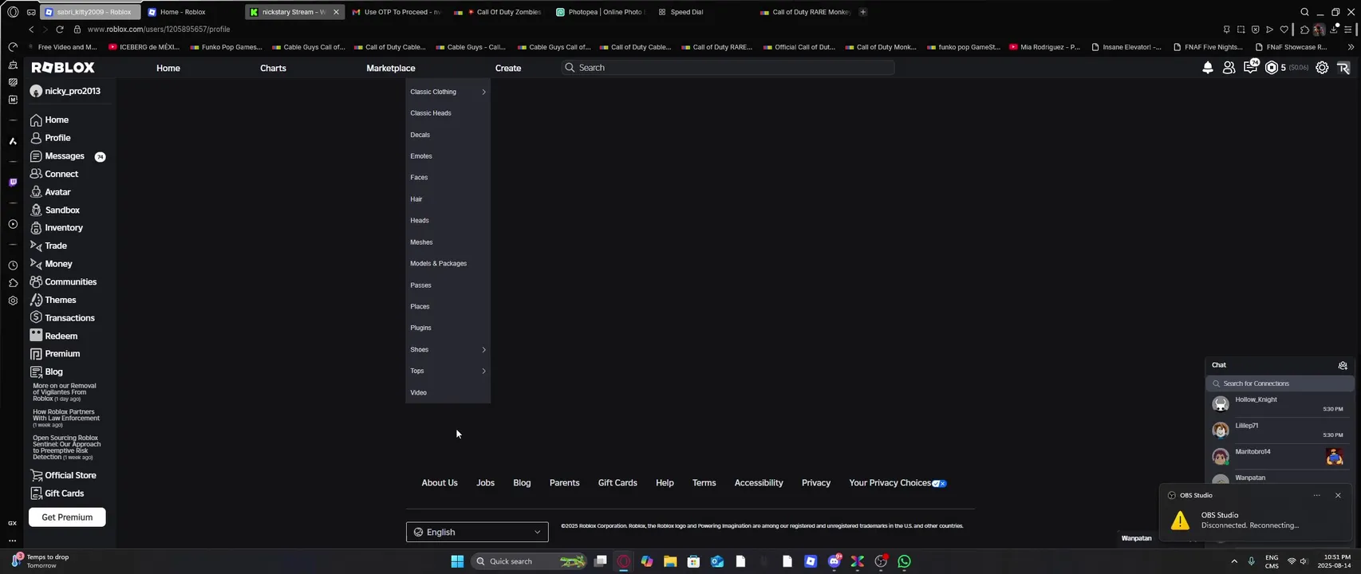This screenshot has height=574, width=1361.
Task: Open the Accessibility footer link
Action: click(759, 483)
